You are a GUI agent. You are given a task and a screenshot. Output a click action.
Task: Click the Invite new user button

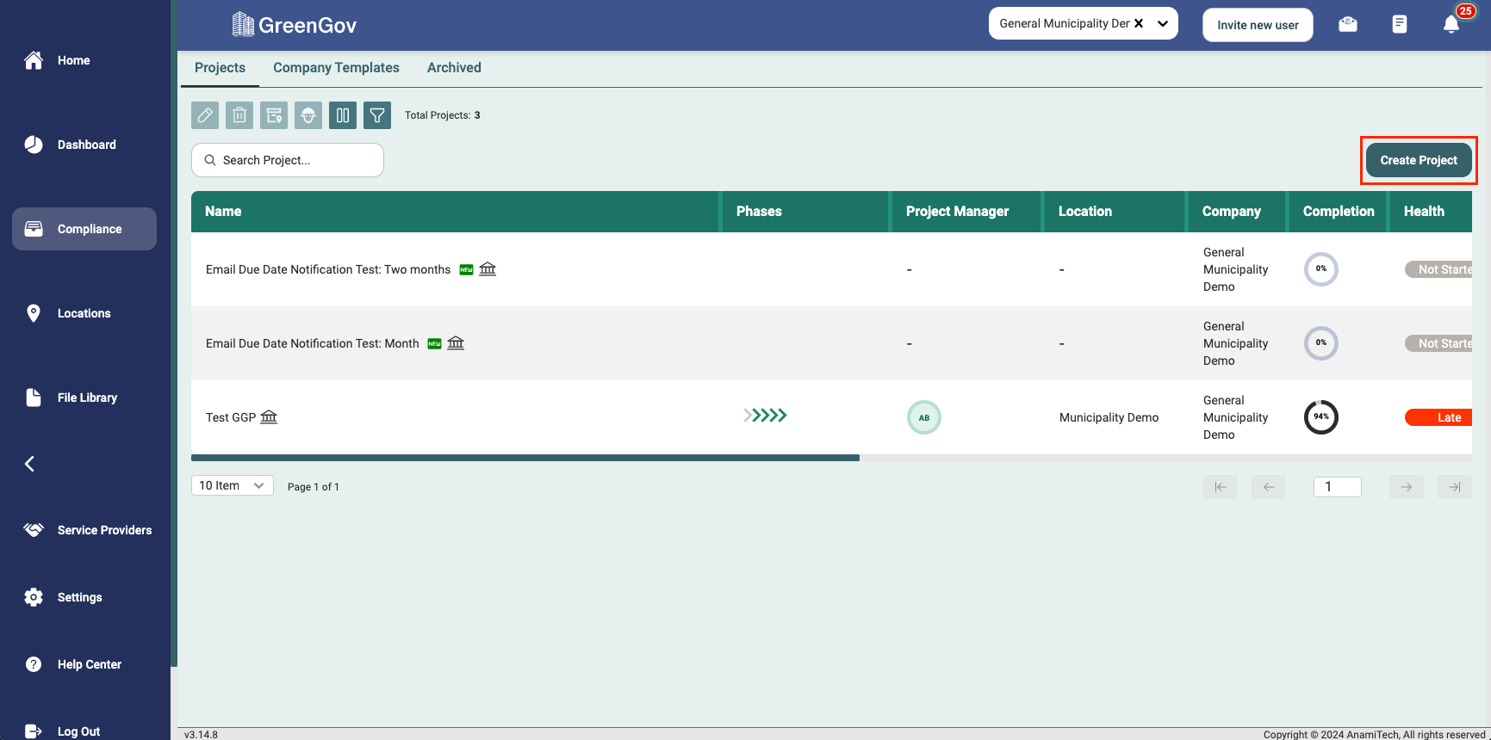coord(1258,25)
